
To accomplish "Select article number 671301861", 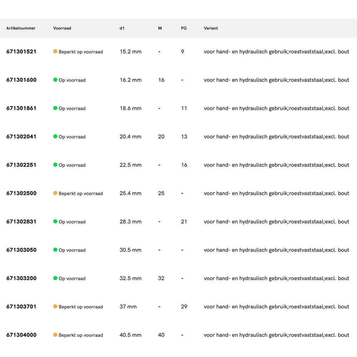I will pyautogui.click(x=21, y=108).
